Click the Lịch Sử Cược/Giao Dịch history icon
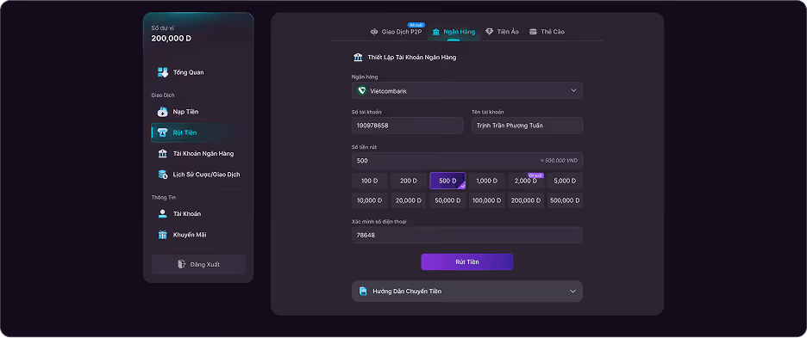 click(163, 175)
